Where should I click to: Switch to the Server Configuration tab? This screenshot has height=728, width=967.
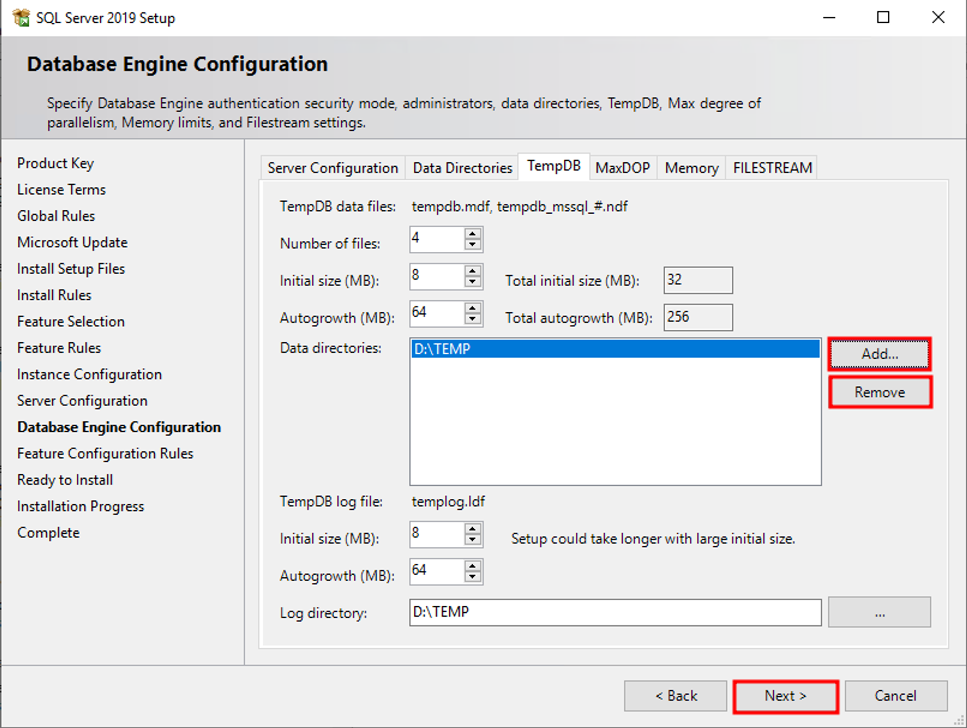pyautogui.click(x=332, y=167)
